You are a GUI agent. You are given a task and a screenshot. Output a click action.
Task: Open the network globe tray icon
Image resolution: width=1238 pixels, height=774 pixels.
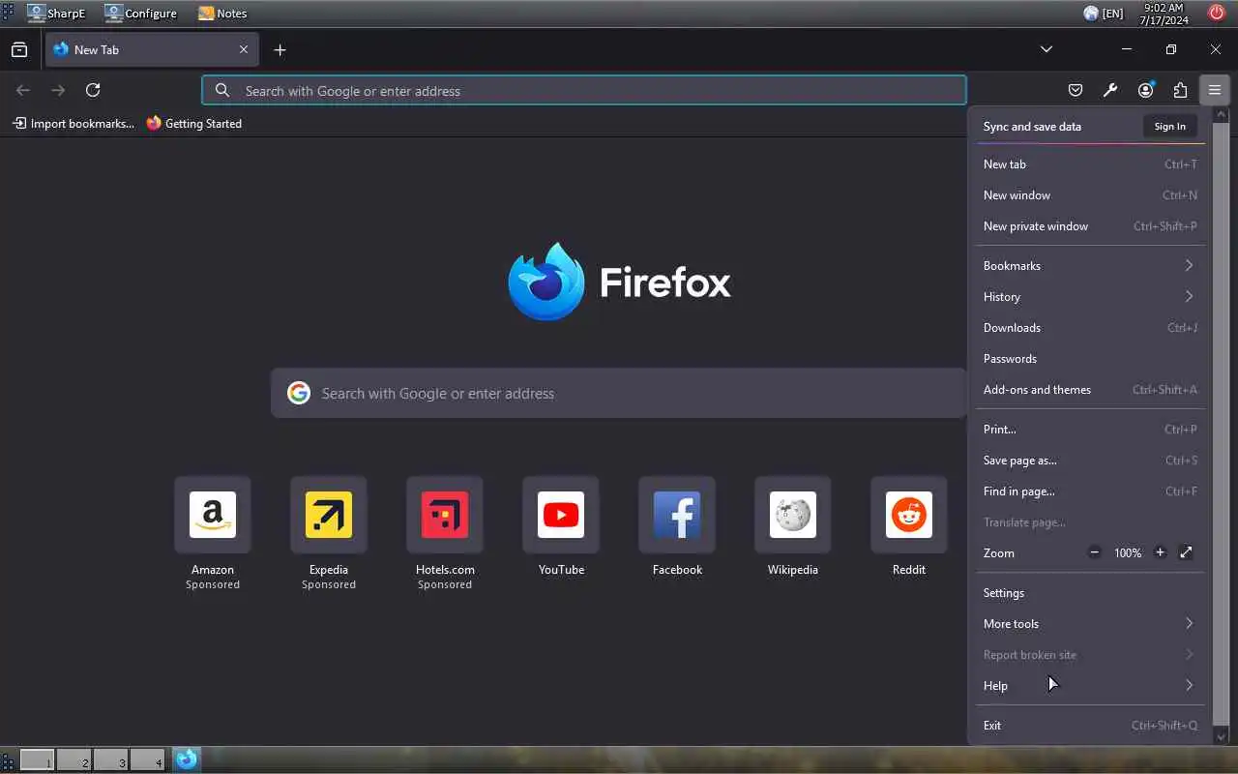[x=1091, y=14]
